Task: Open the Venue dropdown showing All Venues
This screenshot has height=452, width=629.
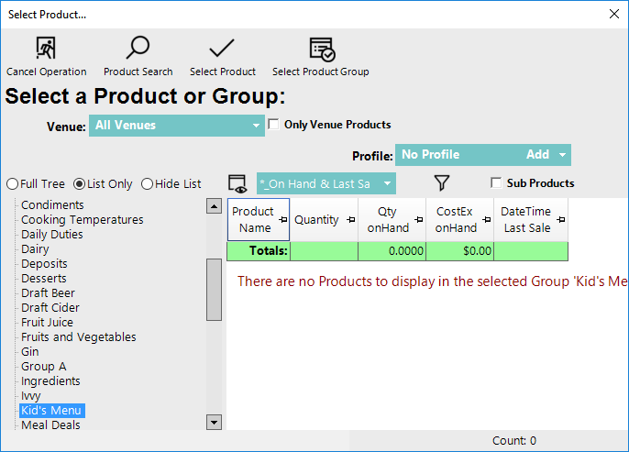Action: 256,126
